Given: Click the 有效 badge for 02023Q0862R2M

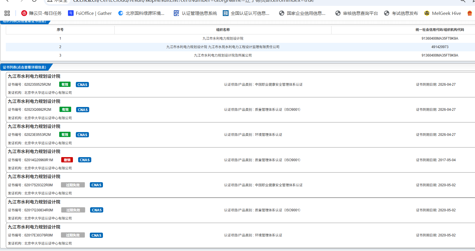Looking at the screenshot, I should pos(65,110).
